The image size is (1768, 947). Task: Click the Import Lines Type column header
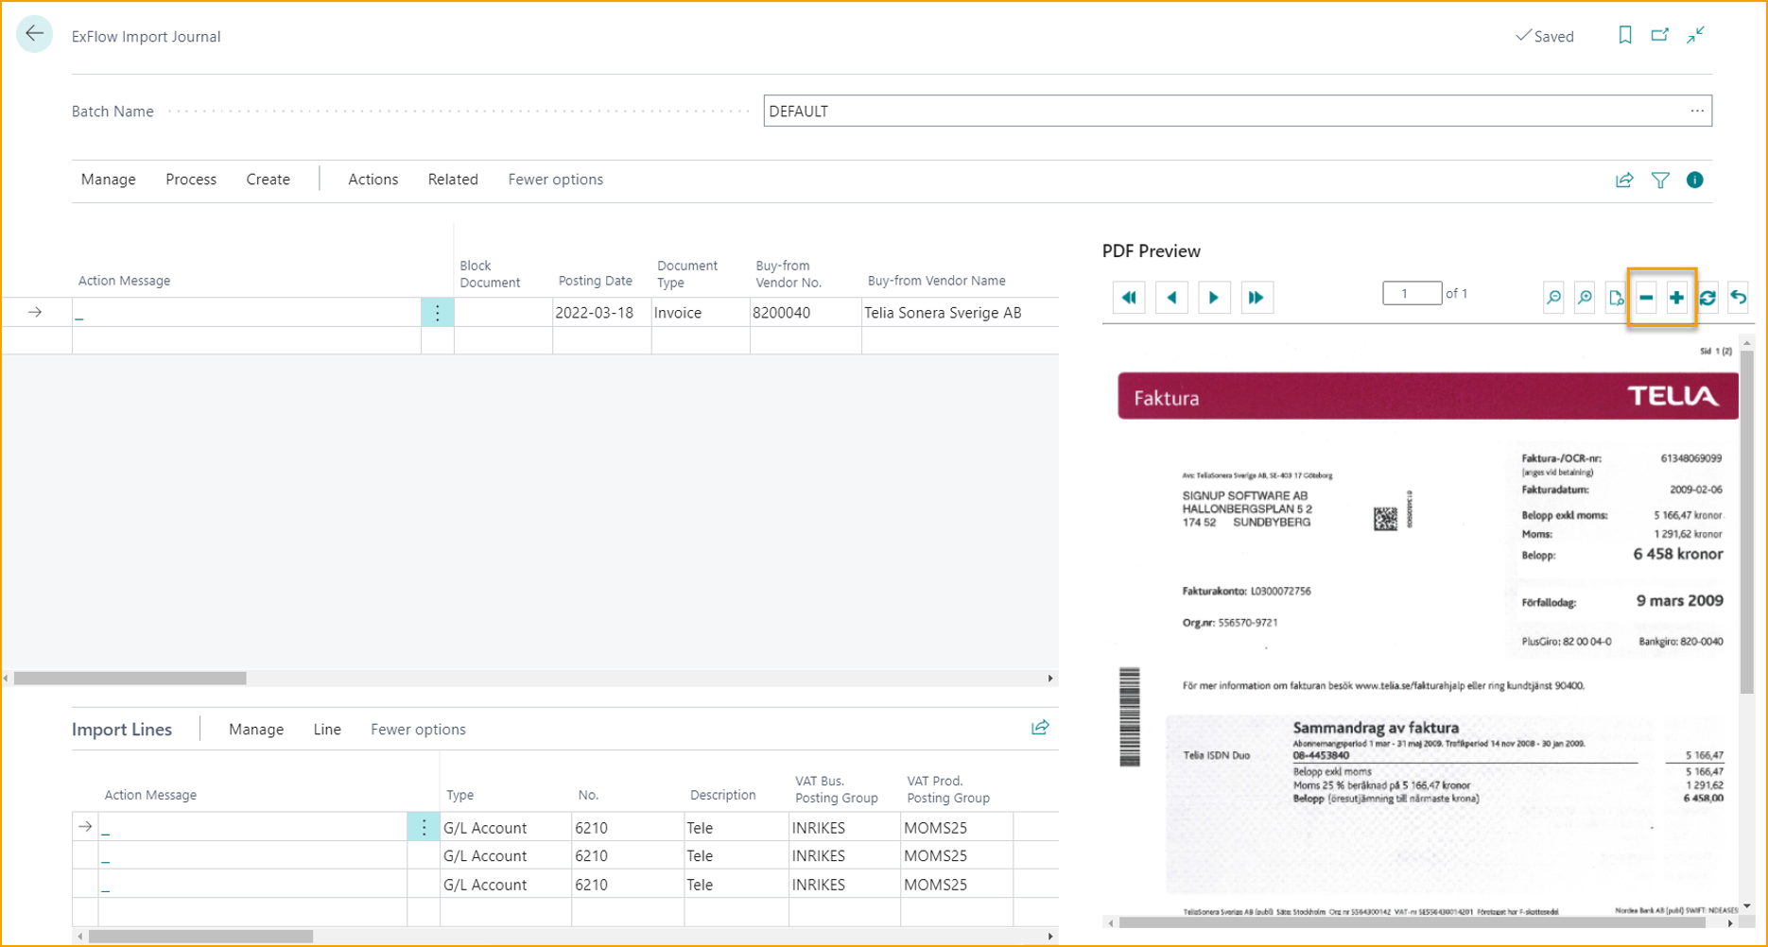pos(460,795)
